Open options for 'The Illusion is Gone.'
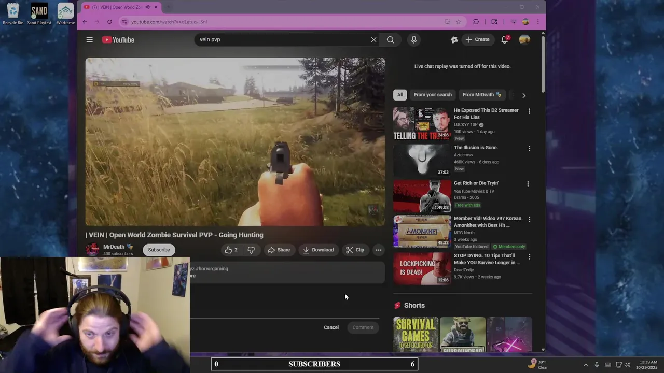 coord(529,149)
